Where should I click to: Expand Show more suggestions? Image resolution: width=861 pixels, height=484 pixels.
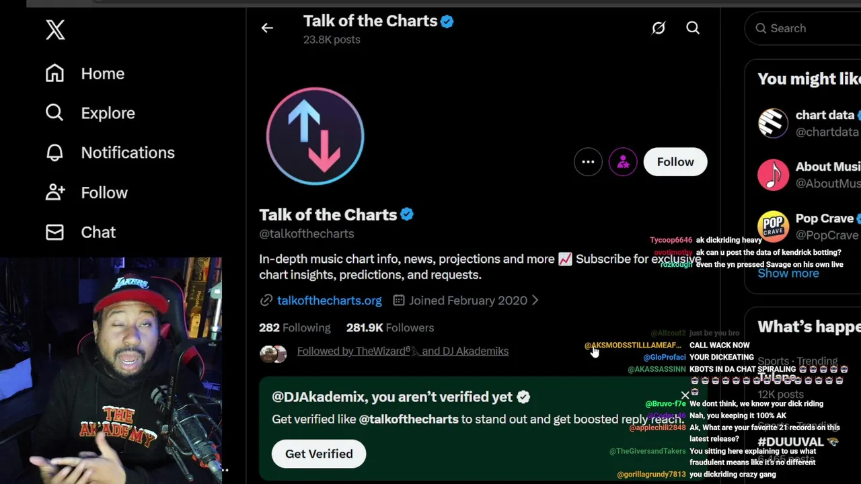click(788, 274)
